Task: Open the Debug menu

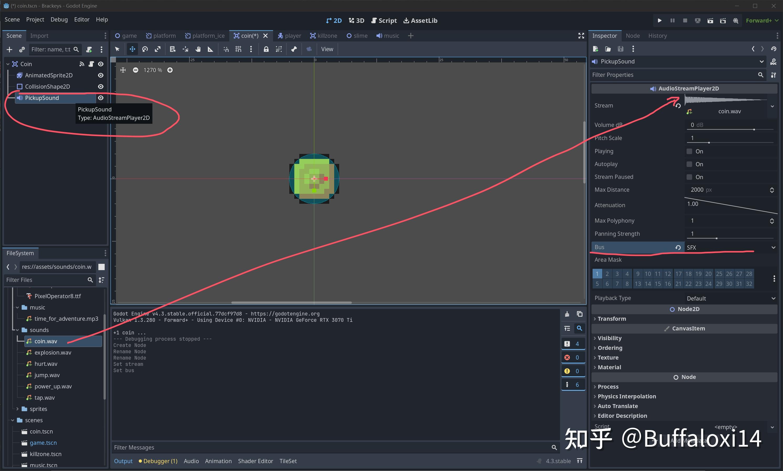Action: (59, 19)
